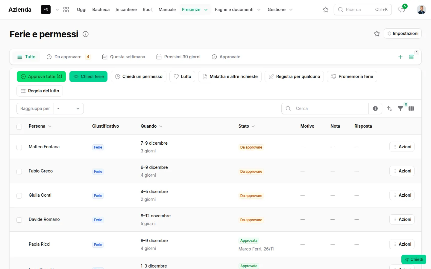Expand the company switcher chevron
431x269 pixels.
click(57, 10)
